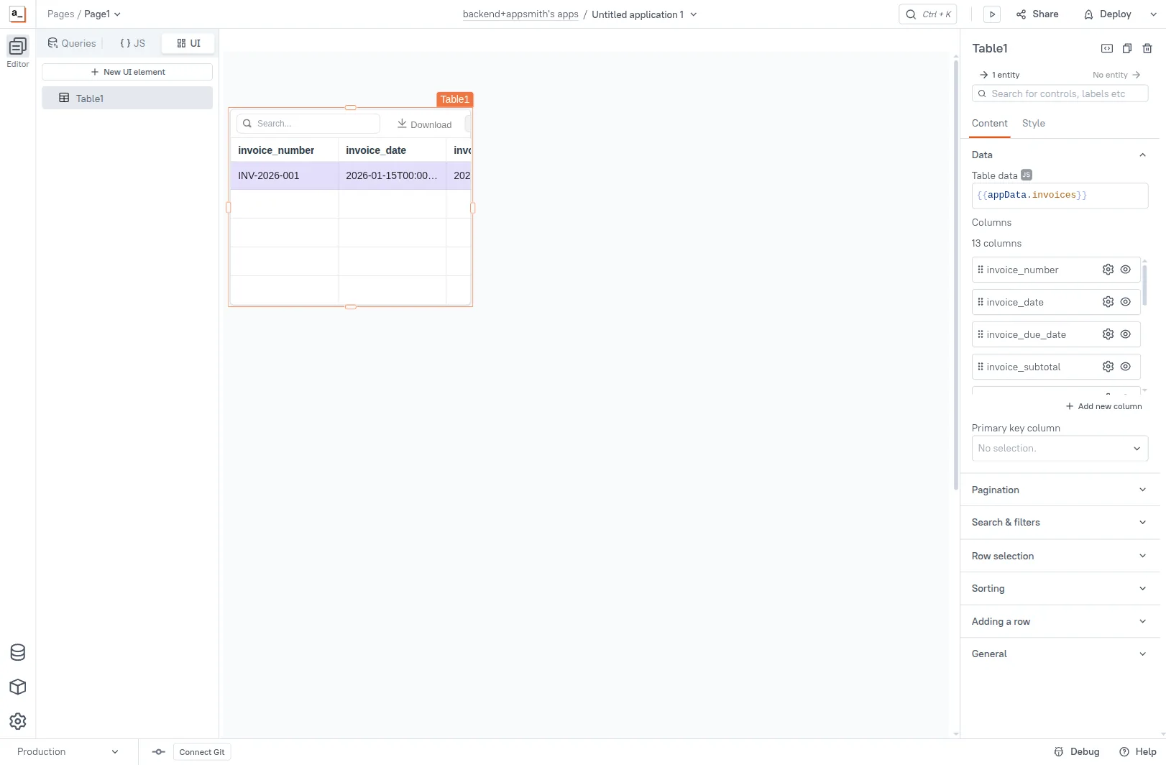Open invoice_number column settings gear

[x=1108, y=270]
